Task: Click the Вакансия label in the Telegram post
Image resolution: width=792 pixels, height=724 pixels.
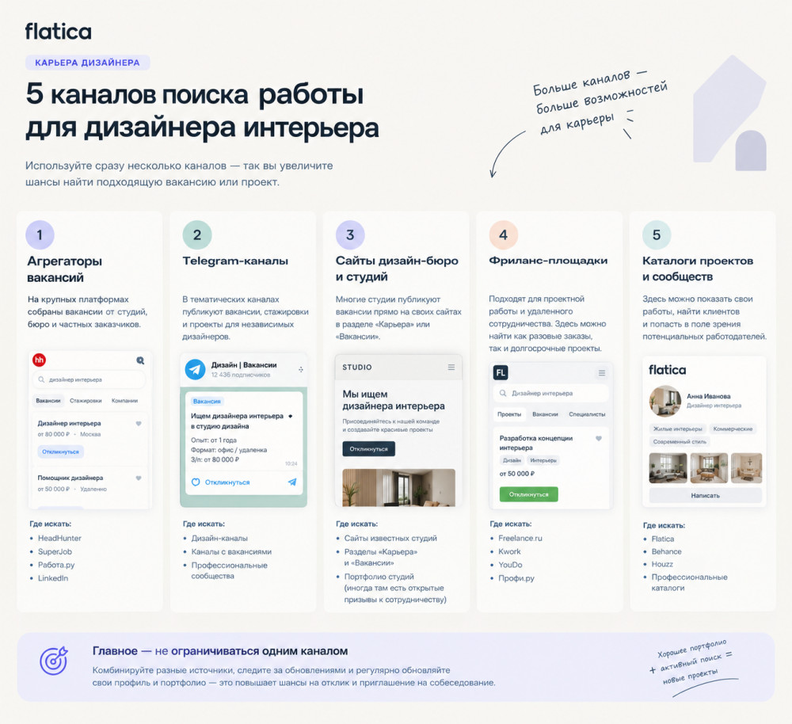Action: 207,401
